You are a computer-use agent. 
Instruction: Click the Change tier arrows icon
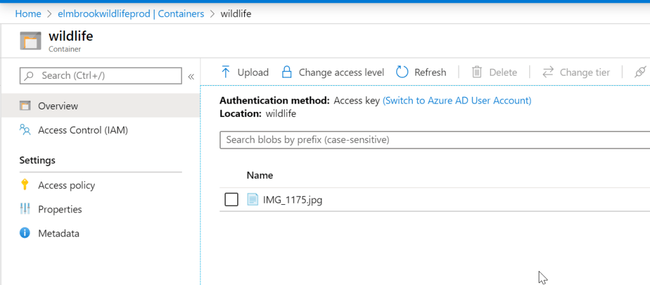pyautogui.click(x=548, y=73)
